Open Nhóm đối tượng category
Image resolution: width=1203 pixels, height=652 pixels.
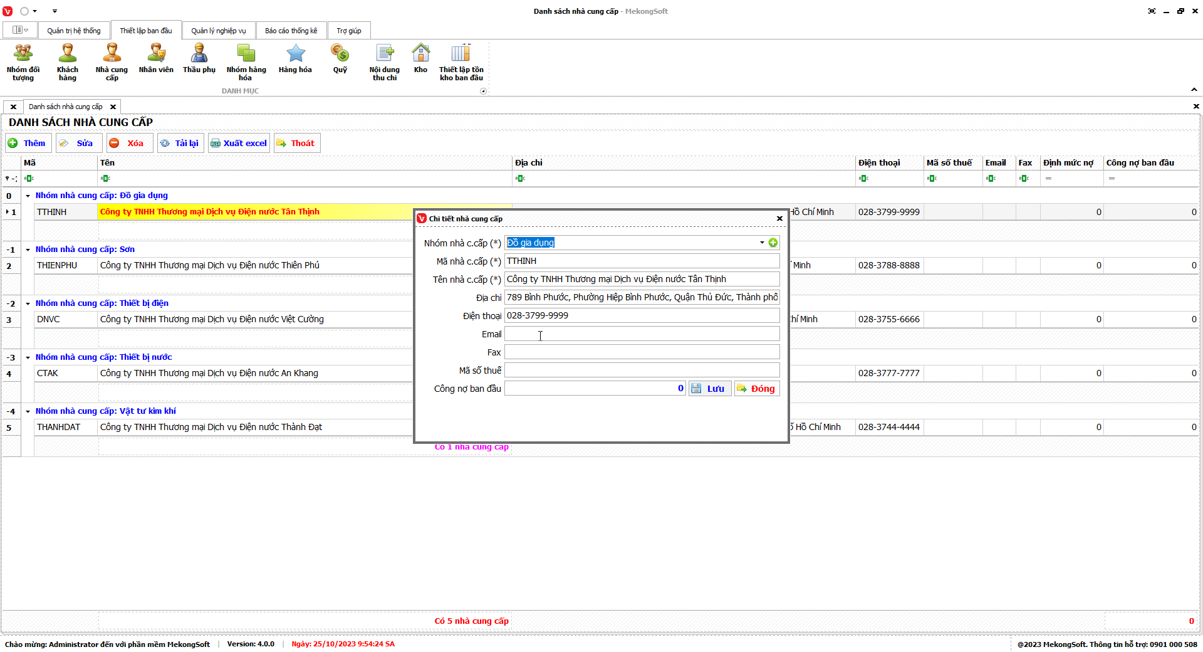click(x=23, y=63)
